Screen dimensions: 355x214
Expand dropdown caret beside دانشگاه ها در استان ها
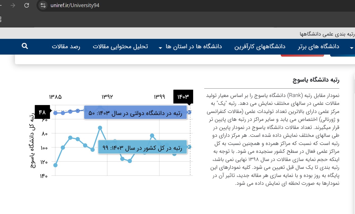(x=160, y=47)
